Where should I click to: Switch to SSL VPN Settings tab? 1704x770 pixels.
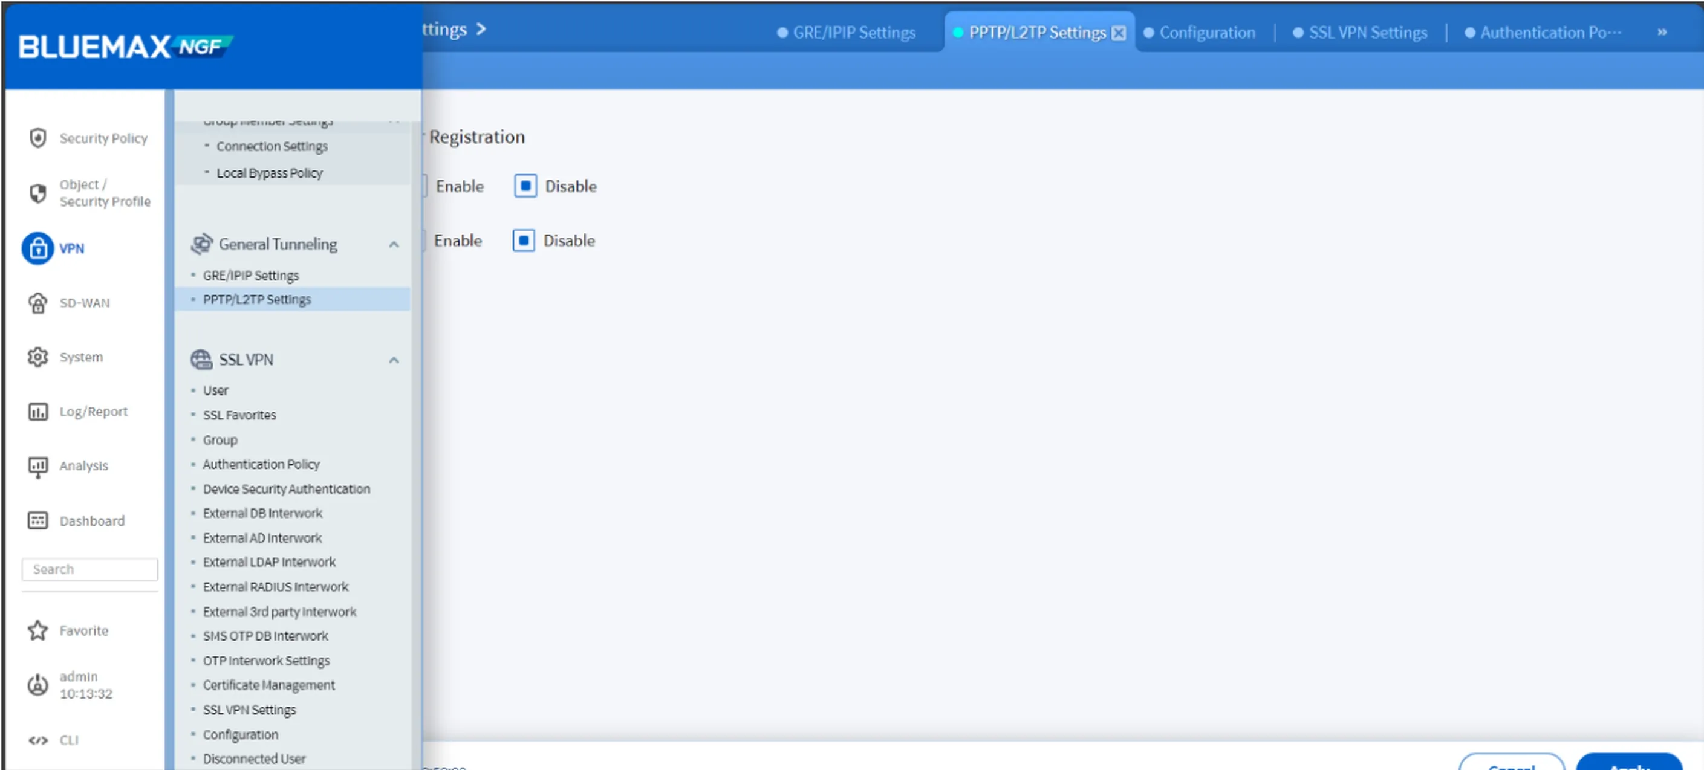(x=1360, y=33)
